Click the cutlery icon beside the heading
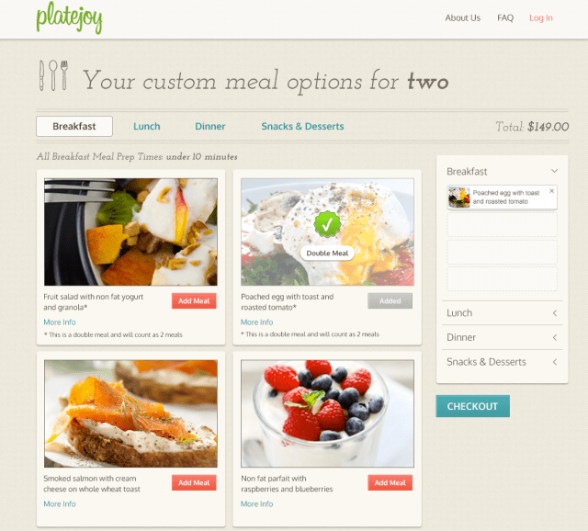 pos(53,75)
